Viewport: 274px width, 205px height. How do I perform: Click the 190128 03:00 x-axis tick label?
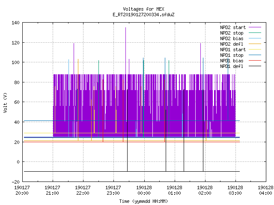(235, 190)
